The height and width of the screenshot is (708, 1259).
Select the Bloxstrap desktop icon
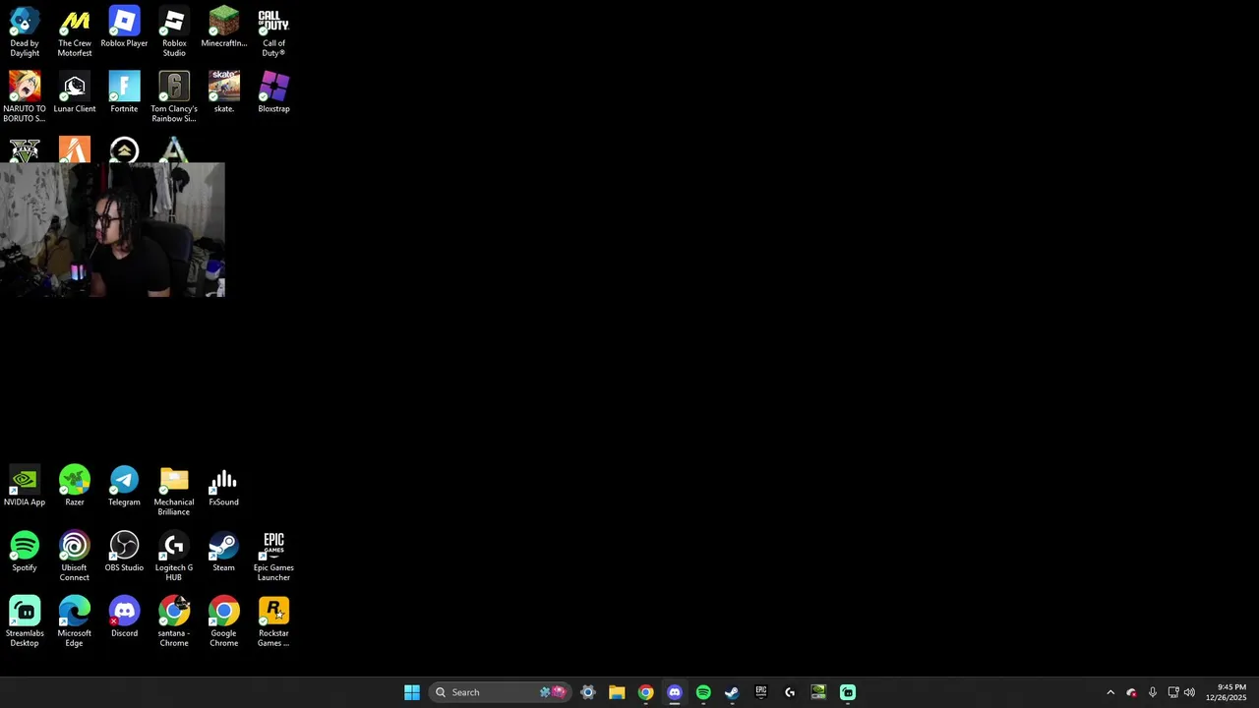(x=273, y=92)
